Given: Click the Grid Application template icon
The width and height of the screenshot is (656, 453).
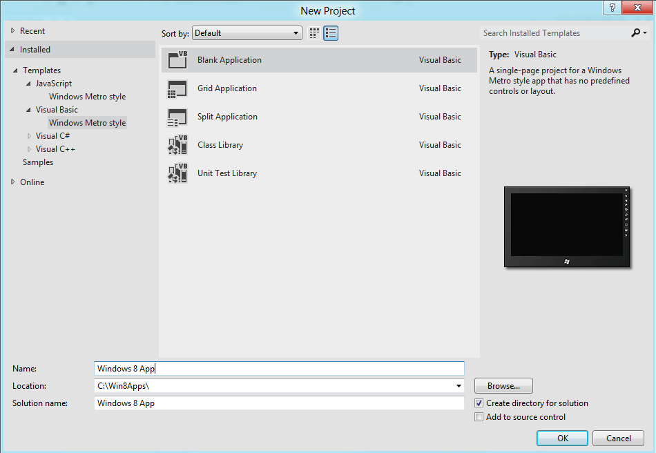Looking at the screenshot, I should click(x=177, y=88).
